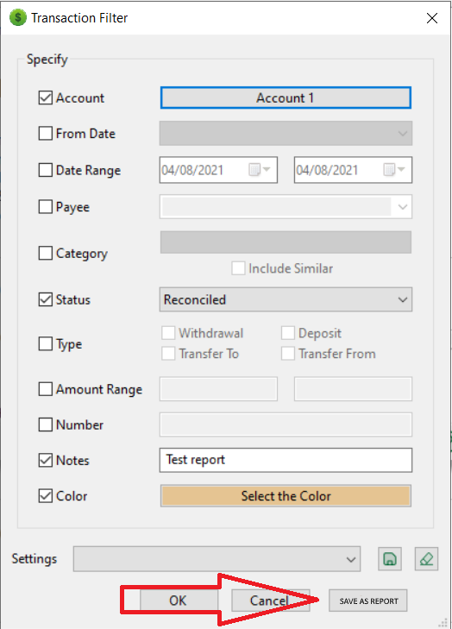Enable the Date Range checkbox
This screenshot has height=629, width=452.
pos(46,170)
